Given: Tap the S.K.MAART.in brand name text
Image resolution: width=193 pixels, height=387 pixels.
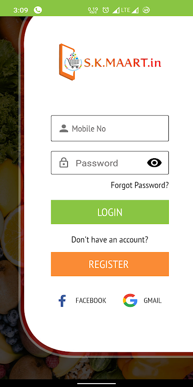Looking at the screenshot, I should click(123, 63).
